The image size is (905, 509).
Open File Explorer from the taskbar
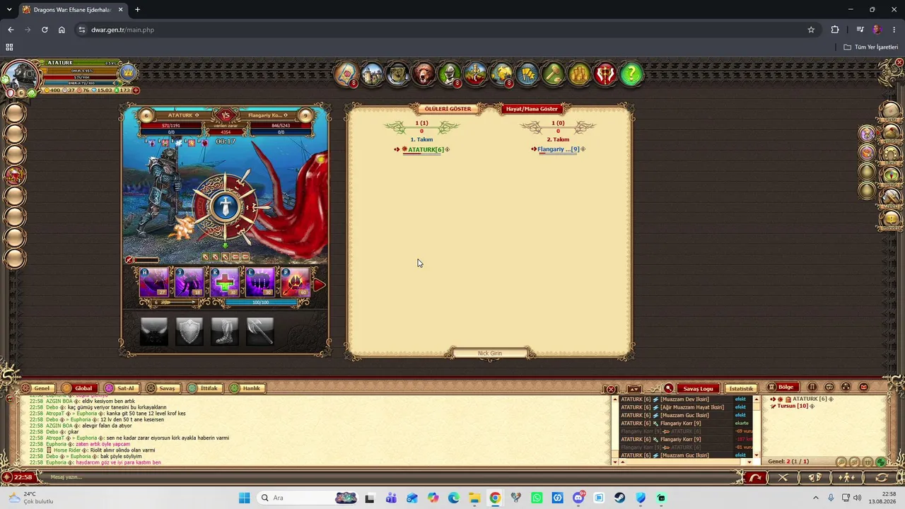point(474,498)
